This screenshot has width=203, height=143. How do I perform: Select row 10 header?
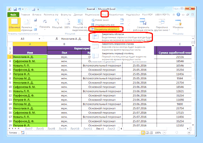10,87
